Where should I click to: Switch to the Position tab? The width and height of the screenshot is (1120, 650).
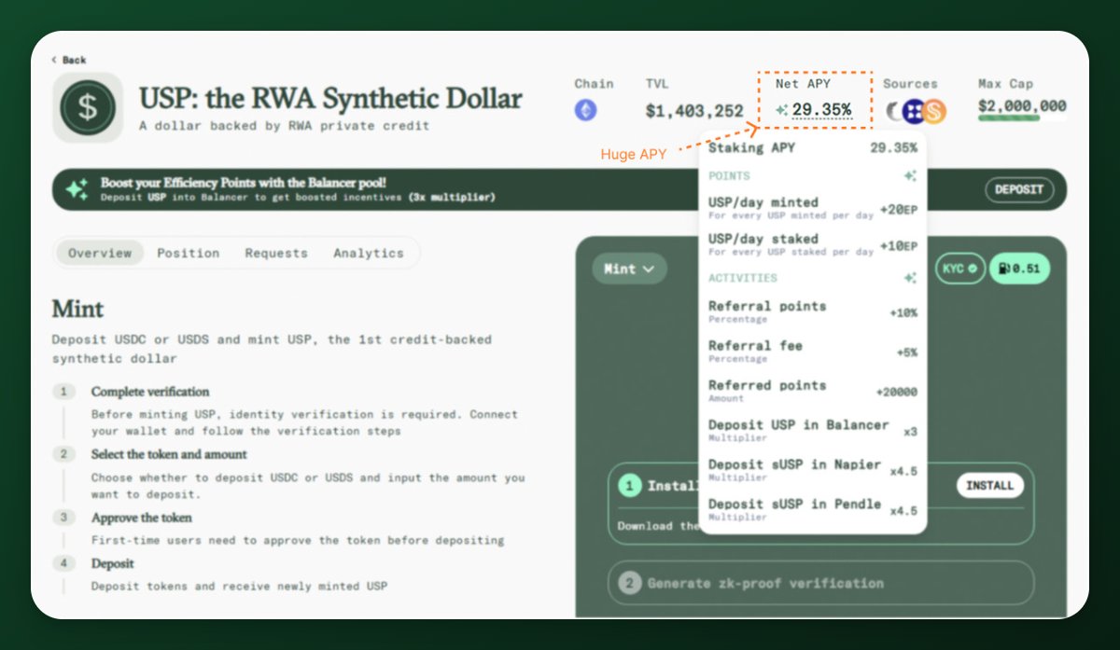pos(189,253)
